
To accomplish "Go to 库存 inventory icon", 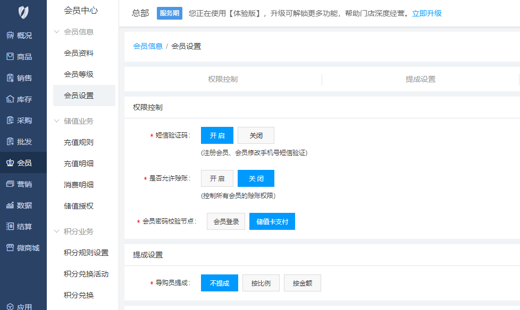I will pos(10,99).
